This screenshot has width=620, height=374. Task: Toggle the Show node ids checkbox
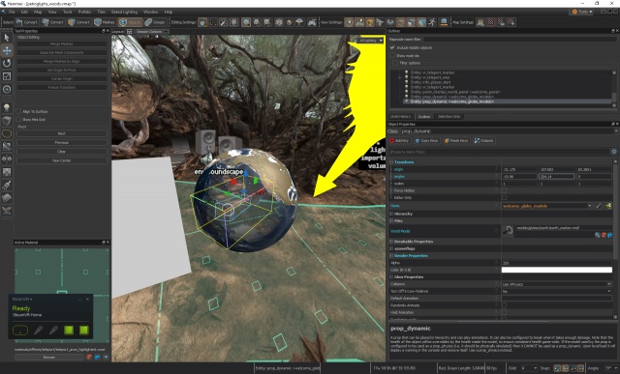pyautogui.click(x=392, y=56)
